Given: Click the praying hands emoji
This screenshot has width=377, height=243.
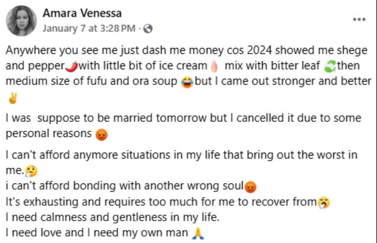Looking at the screenshot, I should click(x=198, y=233).
